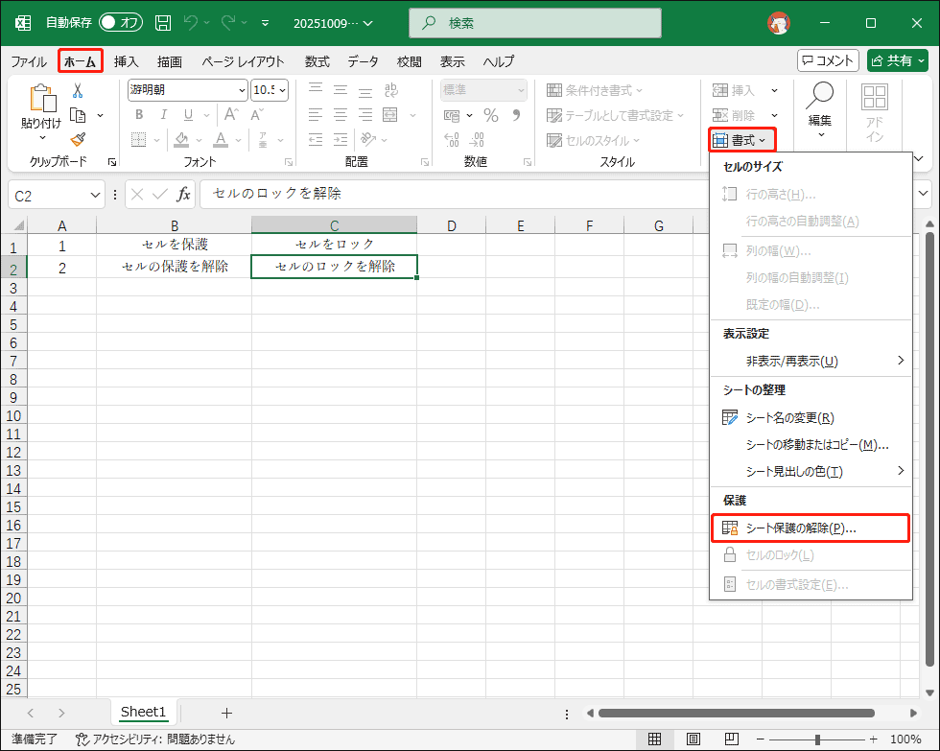The height and width of the screenshot is (751, 940).
Task: Switch to the データ tab
Action: [363, 61]
